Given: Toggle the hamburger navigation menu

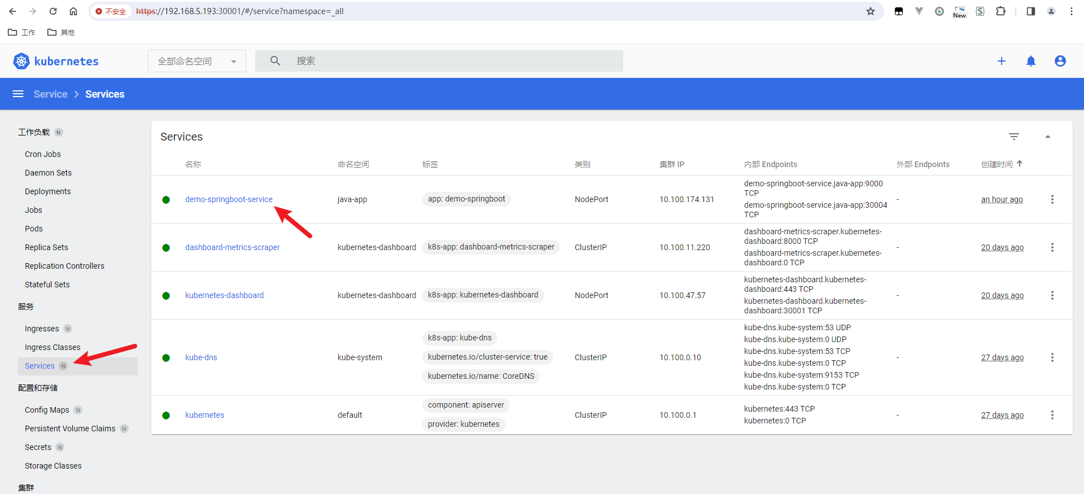Looking at the screenshot, I should click(x=18, y=94).
